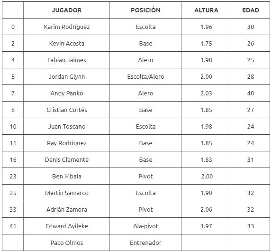Select the Entrenador position cell
Image resolution: width=272 pixels, height=252 pixels.
click(145, 243)
